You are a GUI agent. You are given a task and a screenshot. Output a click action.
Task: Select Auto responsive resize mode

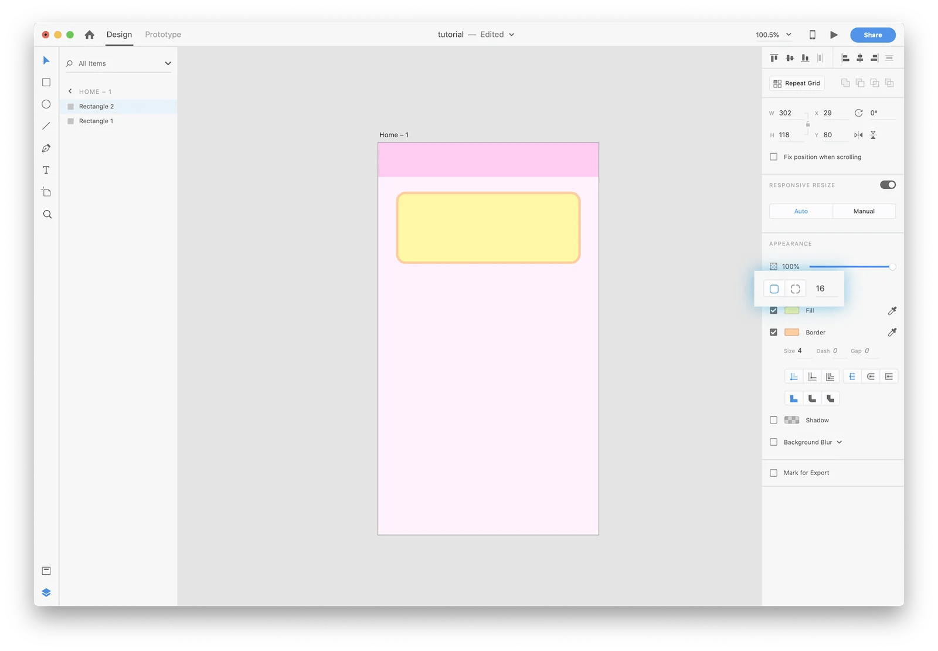coord(801,211)
